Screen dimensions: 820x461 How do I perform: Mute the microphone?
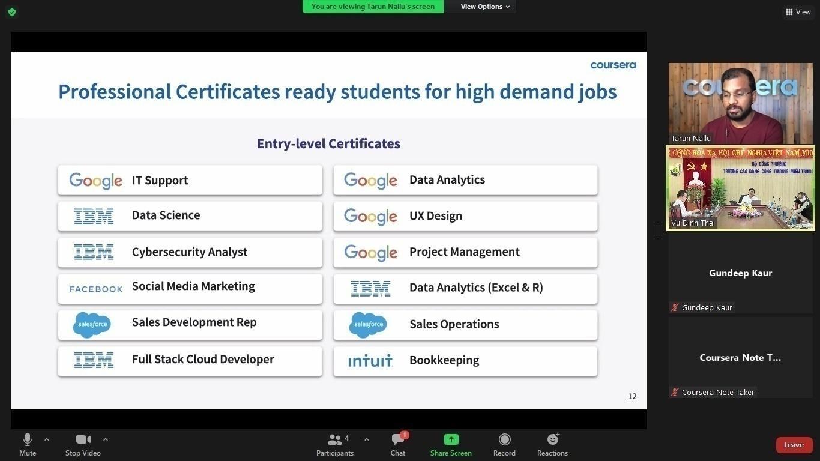point(27,444)
